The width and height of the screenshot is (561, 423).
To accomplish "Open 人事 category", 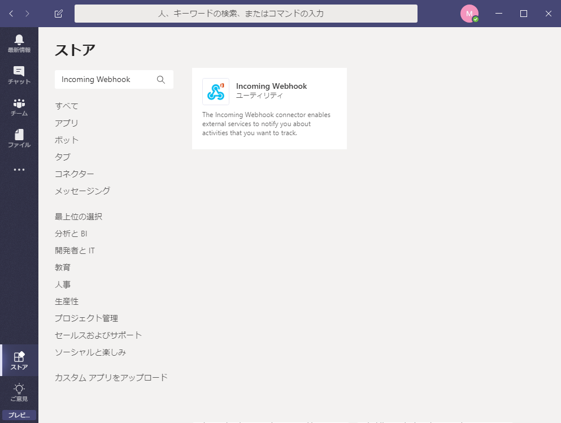I will pyautogui.click(x=63, y=284).
